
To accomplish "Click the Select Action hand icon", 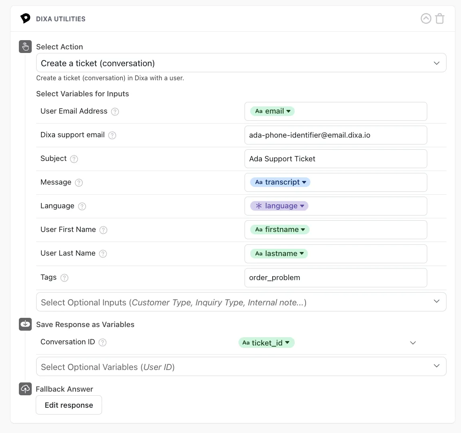I will (25, 47).
